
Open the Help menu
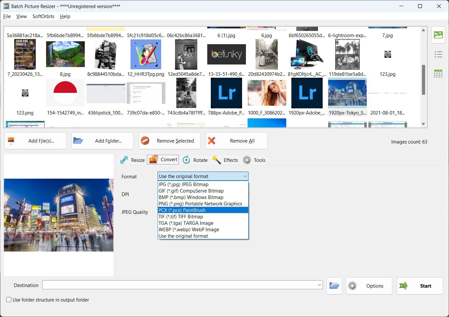pyautogui.click(x=65, y=16)
